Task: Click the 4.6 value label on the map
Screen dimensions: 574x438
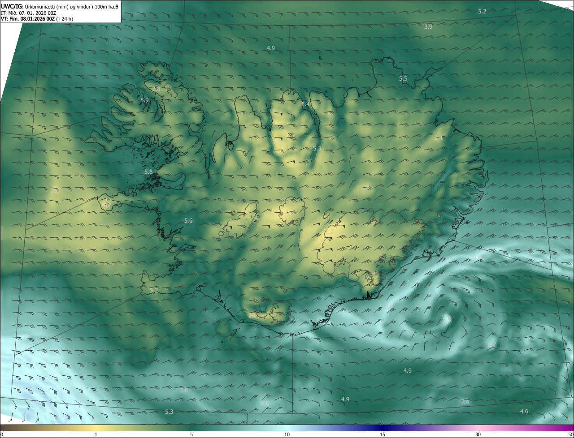Action: tap(524, 412)
